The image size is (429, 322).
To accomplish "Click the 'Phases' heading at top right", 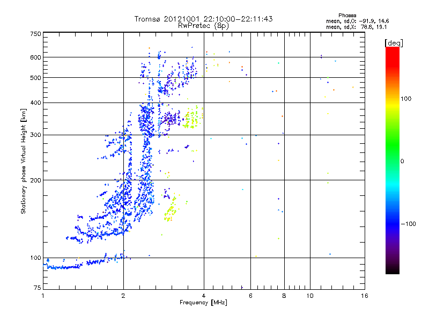I will 347,16.
